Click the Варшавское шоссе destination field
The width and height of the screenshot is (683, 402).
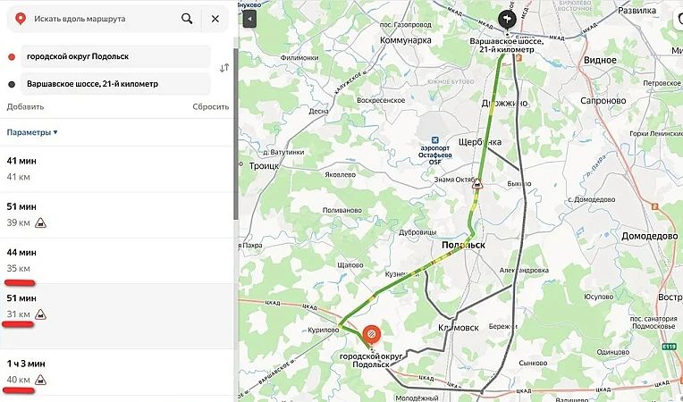click(x=112, y=84)
